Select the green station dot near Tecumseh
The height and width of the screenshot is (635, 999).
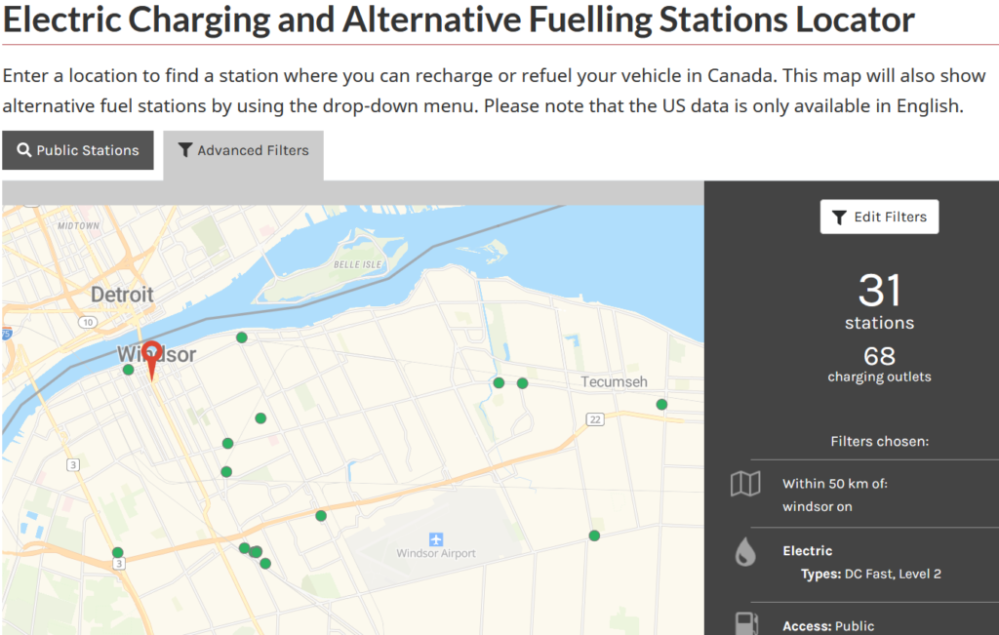[x=662, y=405]
